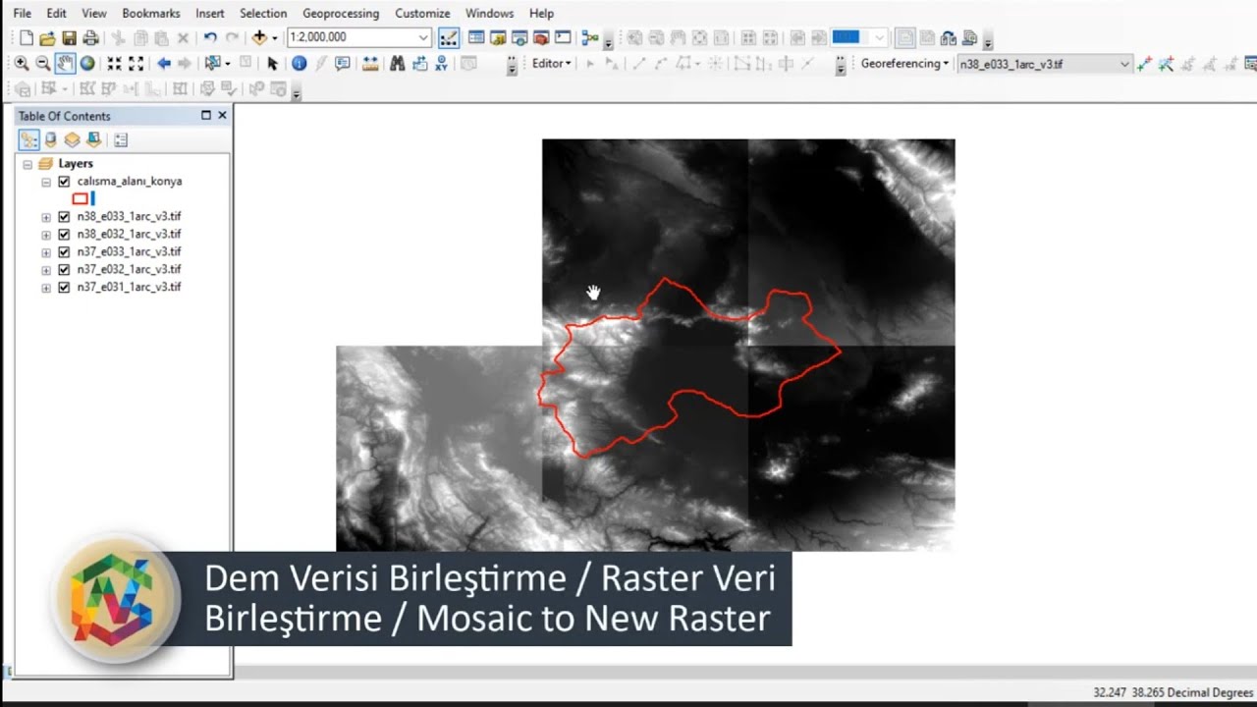Image resolution: width=1257 pixels, height=707 pixels.
Task: Toggle visibility of n37_e033_1arc_v3.tif layer
Action: coord(64,252)
